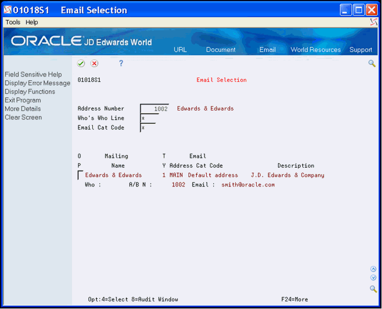382x309 pixels.
Task: Choose Display Functions in sidebar
Action: [x=30, y=92]
